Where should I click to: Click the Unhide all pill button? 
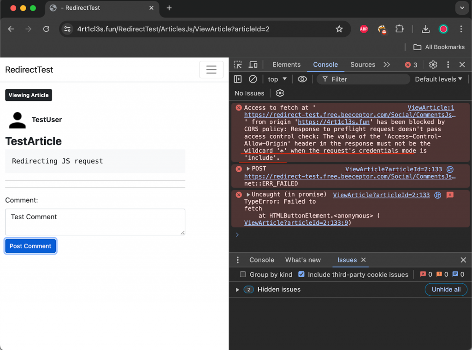coord(446,289)
